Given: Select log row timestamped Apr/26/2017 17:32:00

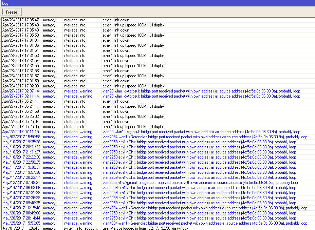Looking at the screenshot, I should 158,86.
